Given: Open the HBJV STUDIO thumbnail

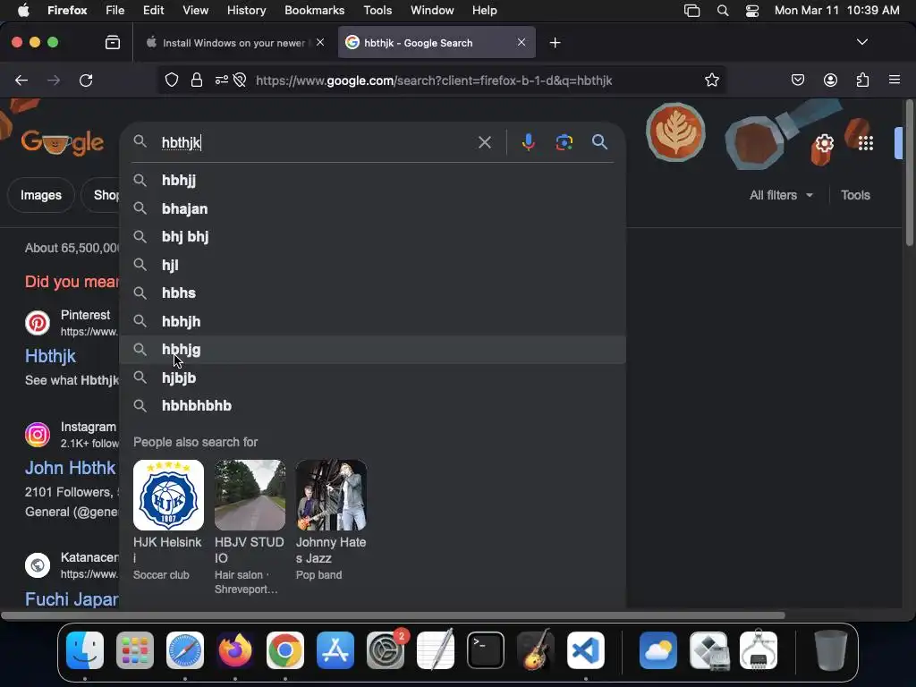Looking at the screenshot, I should [x=250, y=495].
